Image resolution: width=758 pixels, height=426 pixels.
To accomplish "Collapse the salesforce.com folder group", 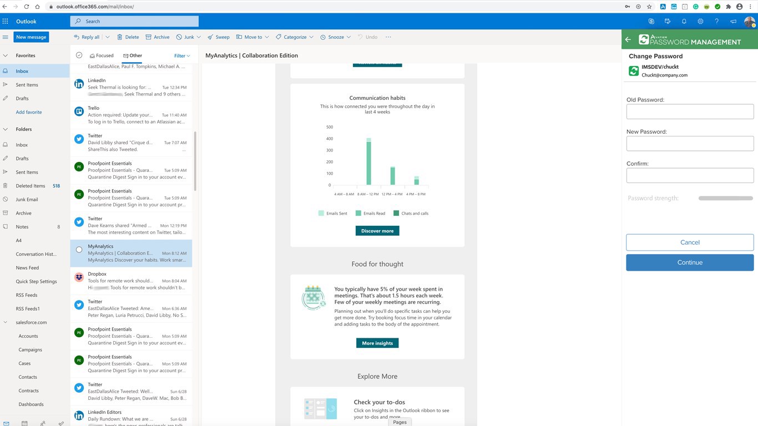I will click(6, 322).
